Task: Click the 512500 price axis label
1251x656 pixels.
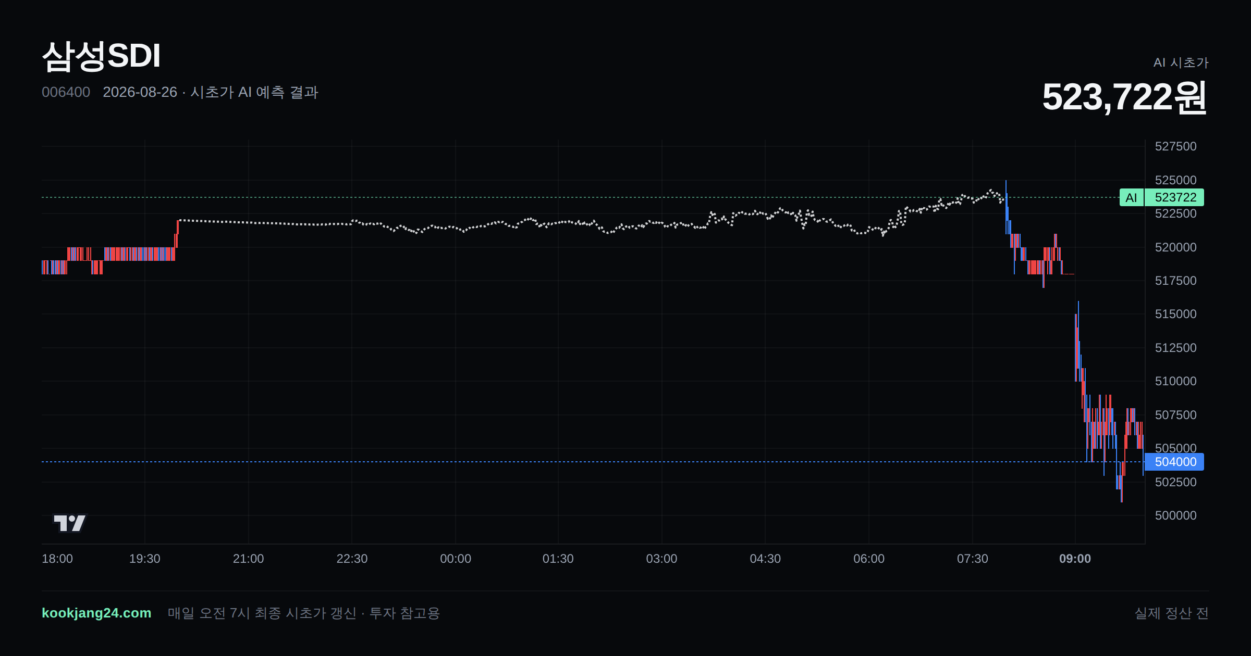Action: (x=1175, y=348)
